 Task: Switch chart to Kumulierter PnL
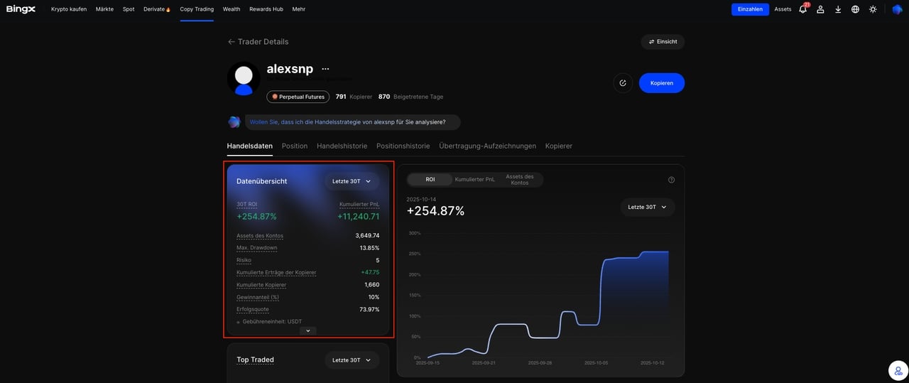point(474,180)
